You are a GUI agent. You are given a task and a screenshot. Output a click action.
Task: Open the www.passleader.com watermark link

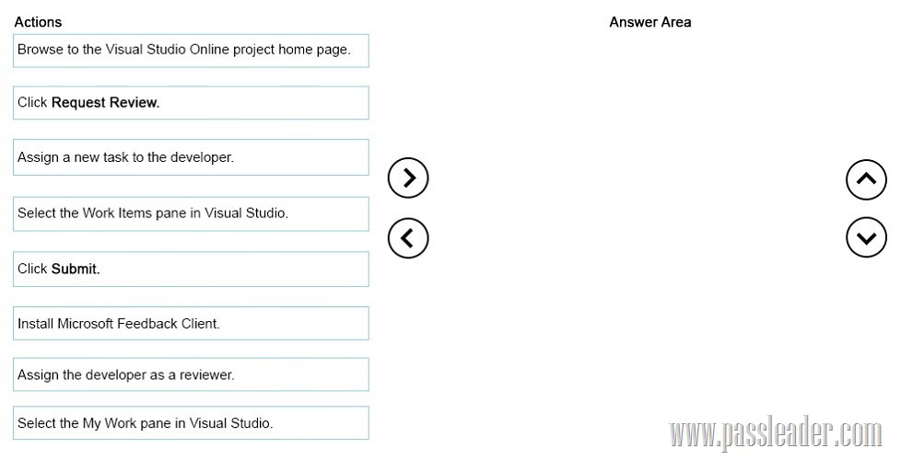[776, 434]
